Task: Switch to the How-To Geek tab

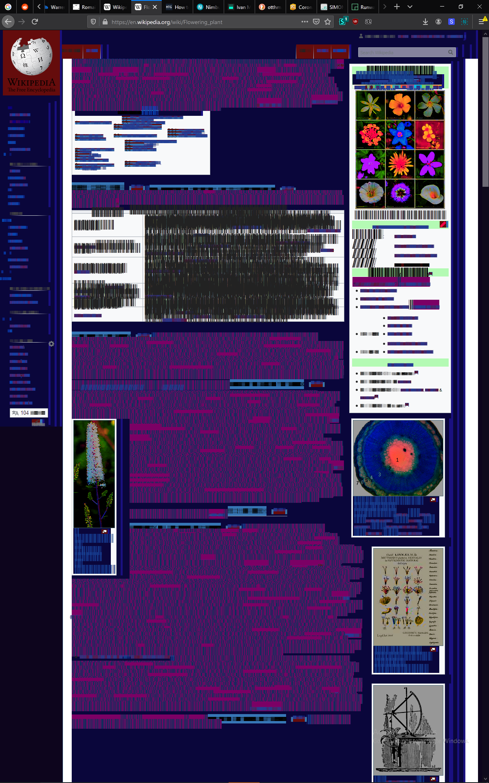Action: coord(177,7)
